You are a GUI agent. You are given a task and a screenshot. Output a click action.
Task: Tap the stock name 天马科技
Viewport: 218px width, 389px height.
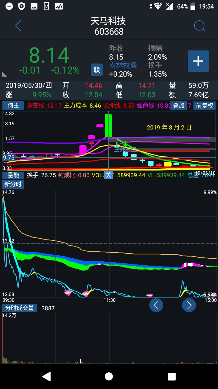click(x=108, y=21)
